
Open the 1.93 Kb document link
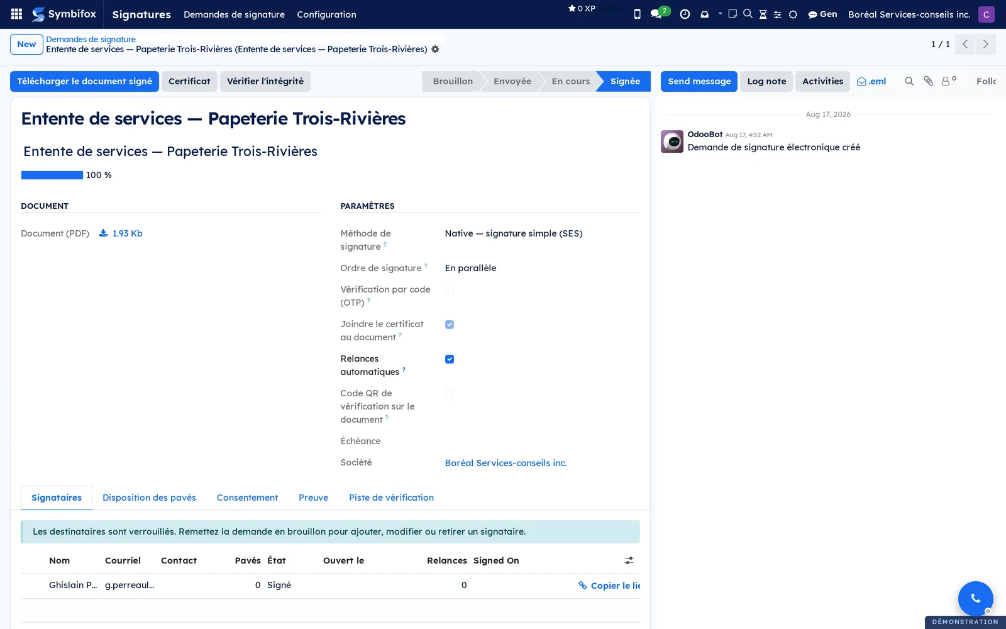(x=128, y=233)
